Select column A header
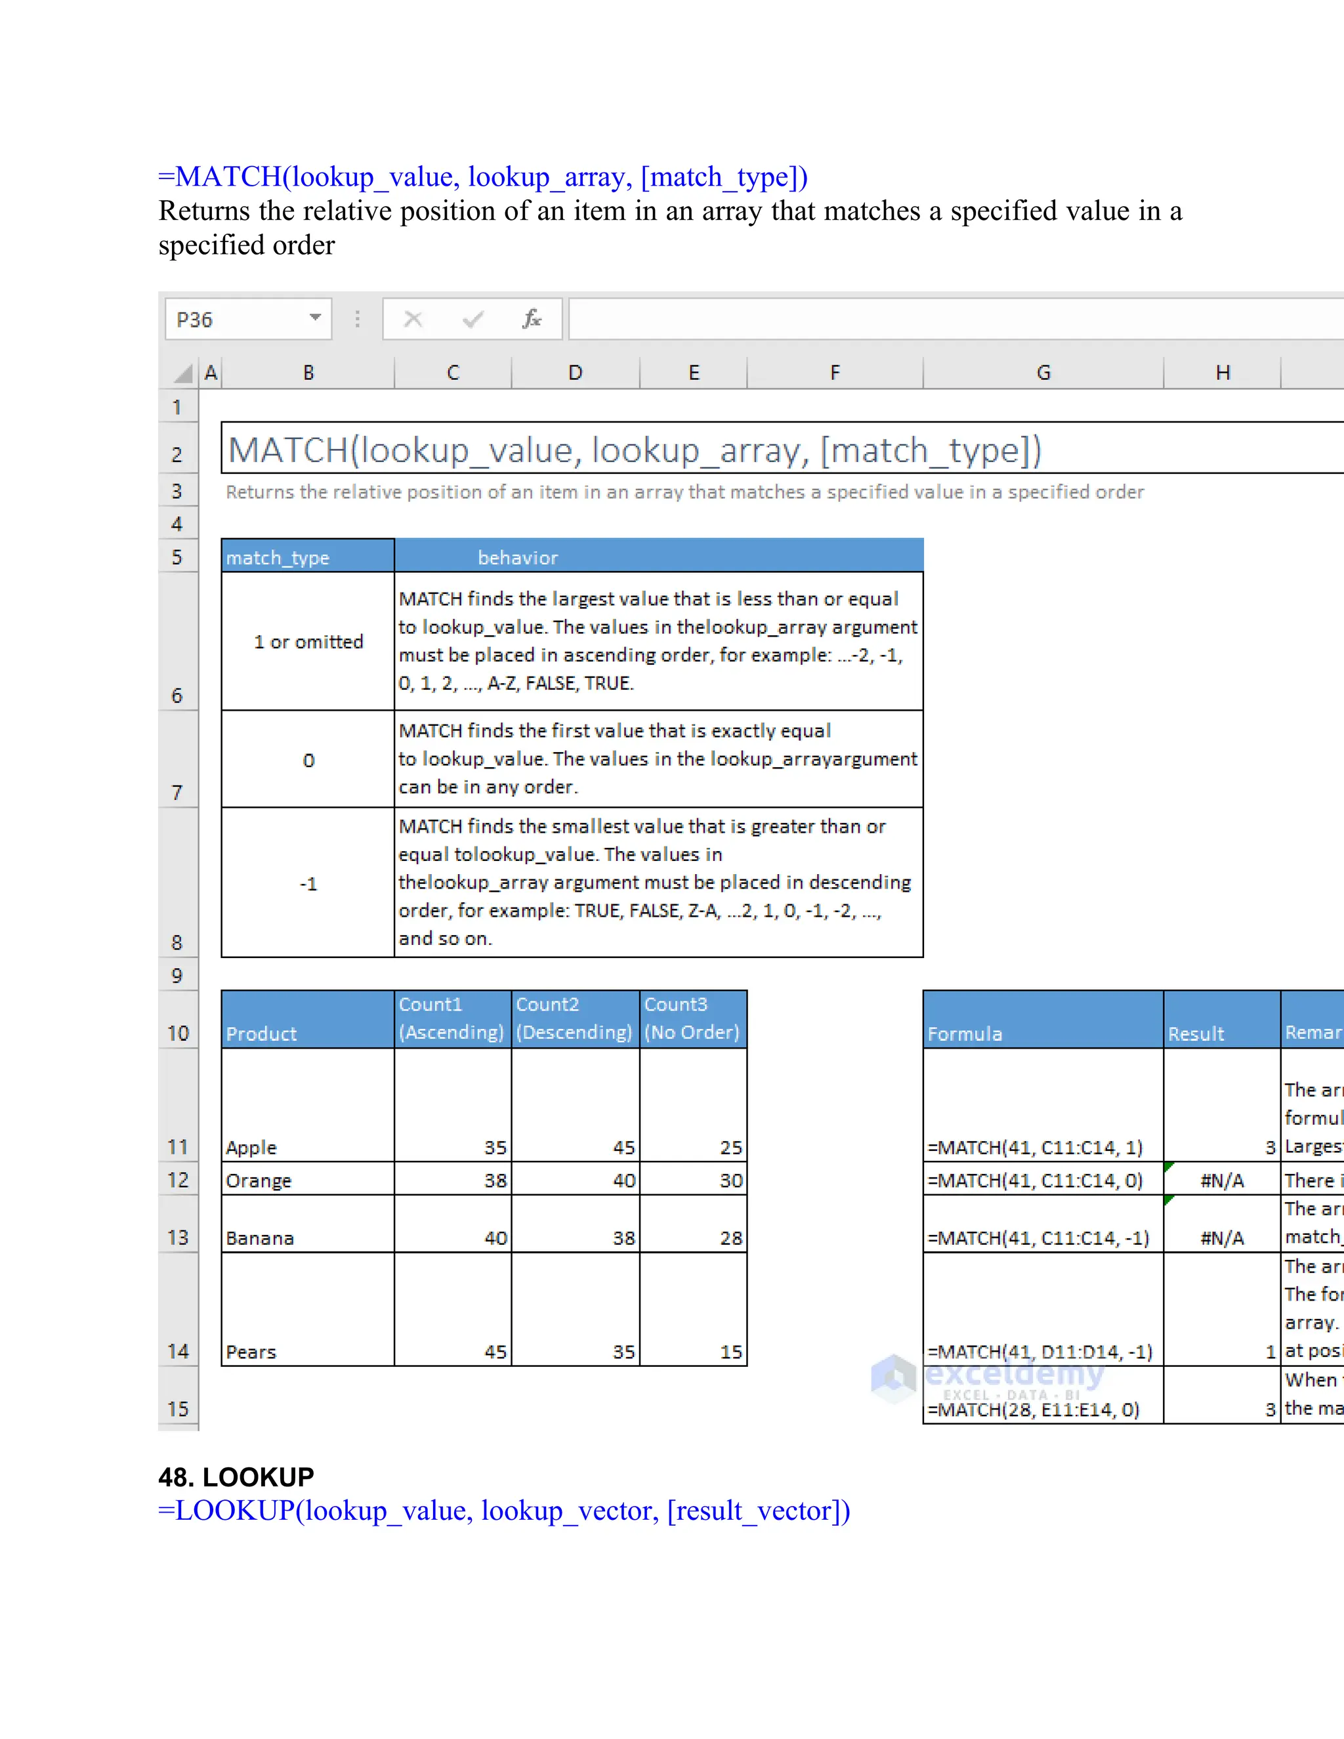The width and height of the screenshot is (1344, 1739). 210,373
